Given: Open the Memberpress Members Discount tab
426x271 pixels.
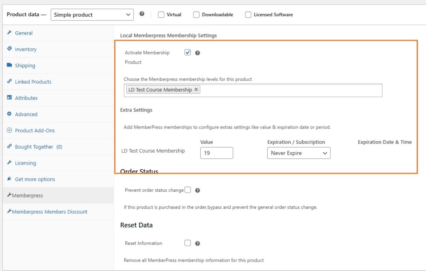Looking at the screenshot, I should 49,212.
